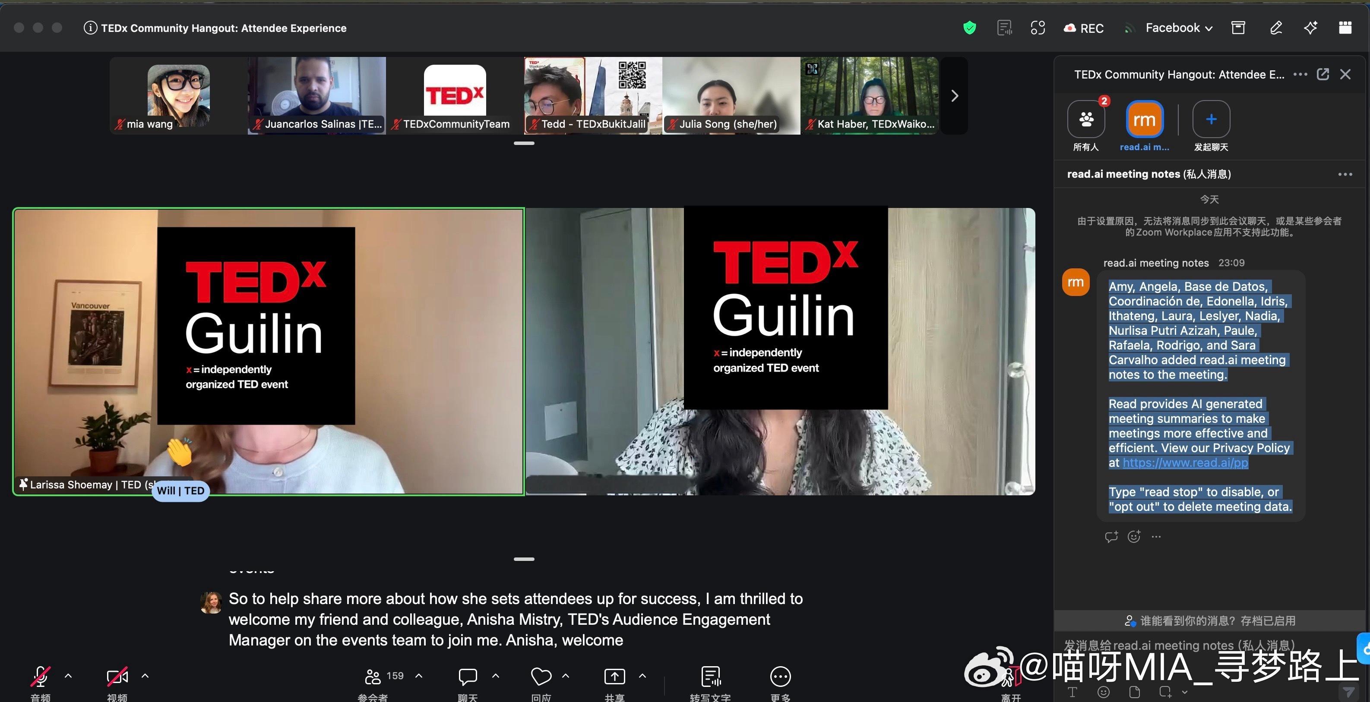Image resolution: width=1370 pixels, height=702 pixels.
Task: Add an emoji reaction to the read.ai message
Action: coord(1134,537)
